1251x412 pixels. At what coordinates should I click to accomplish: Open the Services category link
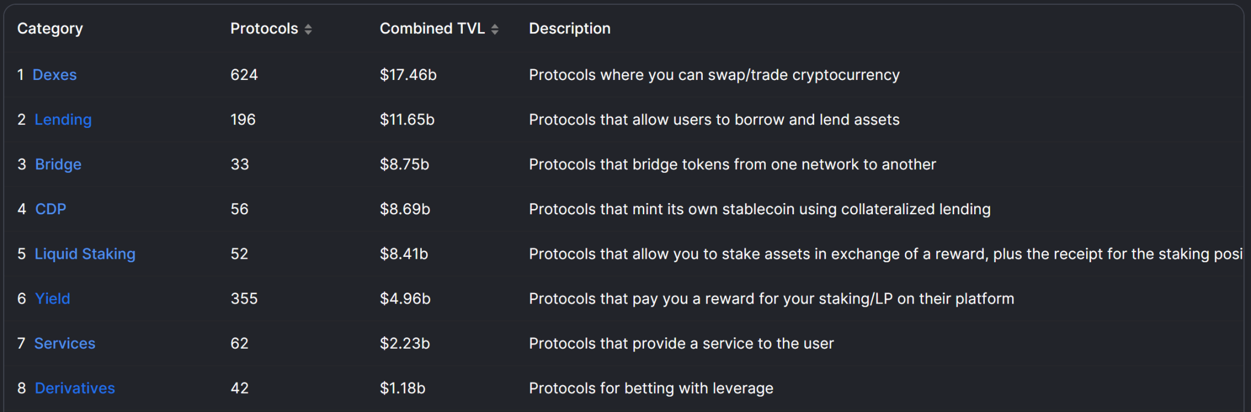pos(65,343)
